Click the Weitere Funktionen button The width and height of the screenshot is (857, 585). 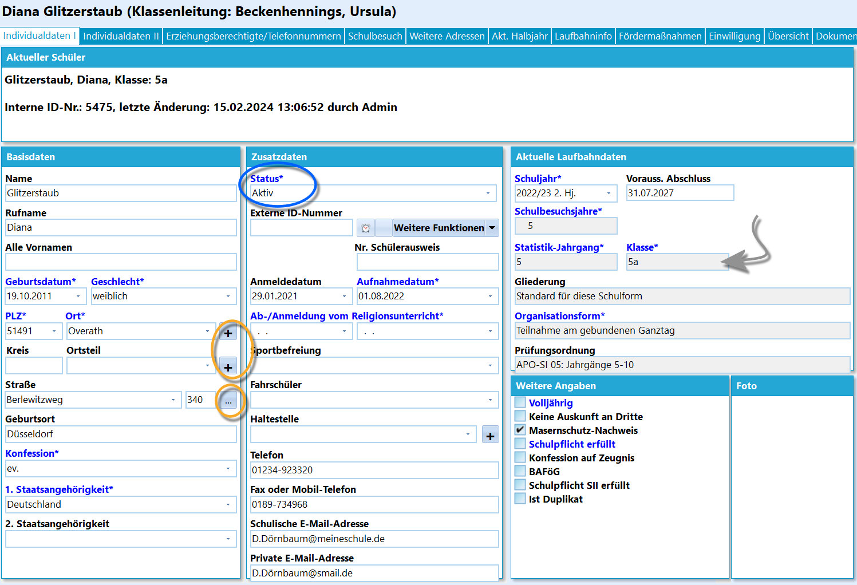439,228
